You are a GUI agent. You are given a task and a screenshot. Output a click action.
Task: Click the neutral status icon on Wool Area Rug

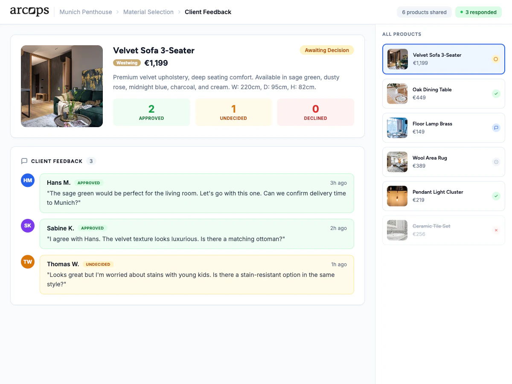tap(496, 162)
